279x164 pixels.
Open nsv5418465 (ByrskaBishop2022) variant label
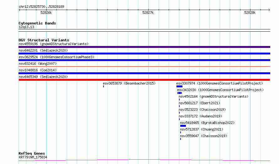click(x=207, y=123)
